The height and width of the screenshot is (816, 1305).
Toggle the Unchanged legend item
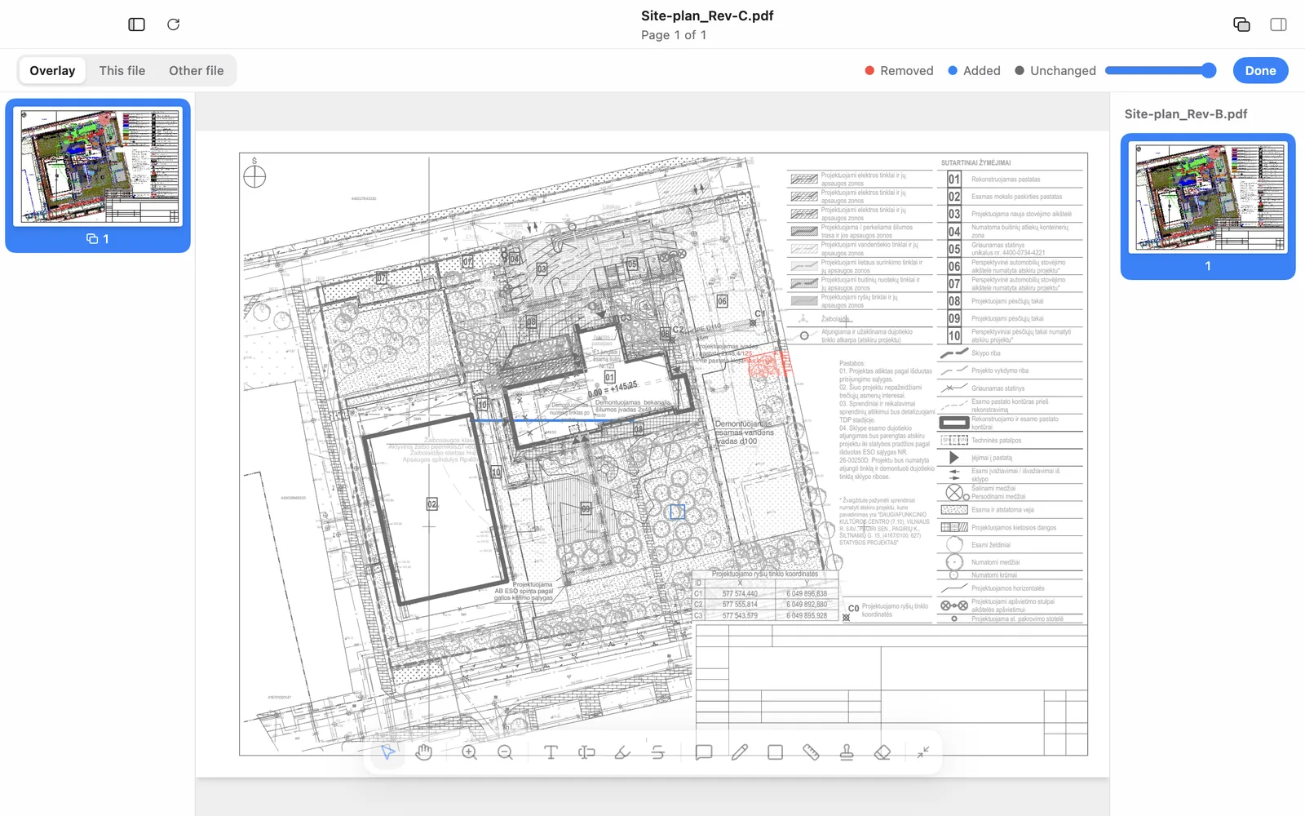1055,71
